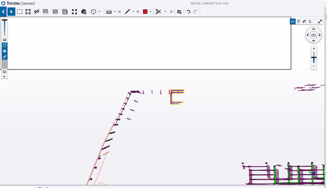Rotate view left with compass arrow
The width and height of the screenshot is (327, 188).
308,35
